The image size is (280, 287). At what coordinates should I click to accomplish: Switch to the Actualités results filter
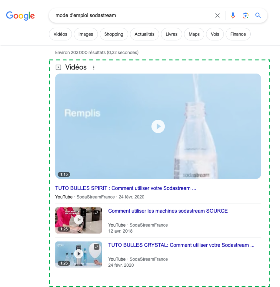145,34
